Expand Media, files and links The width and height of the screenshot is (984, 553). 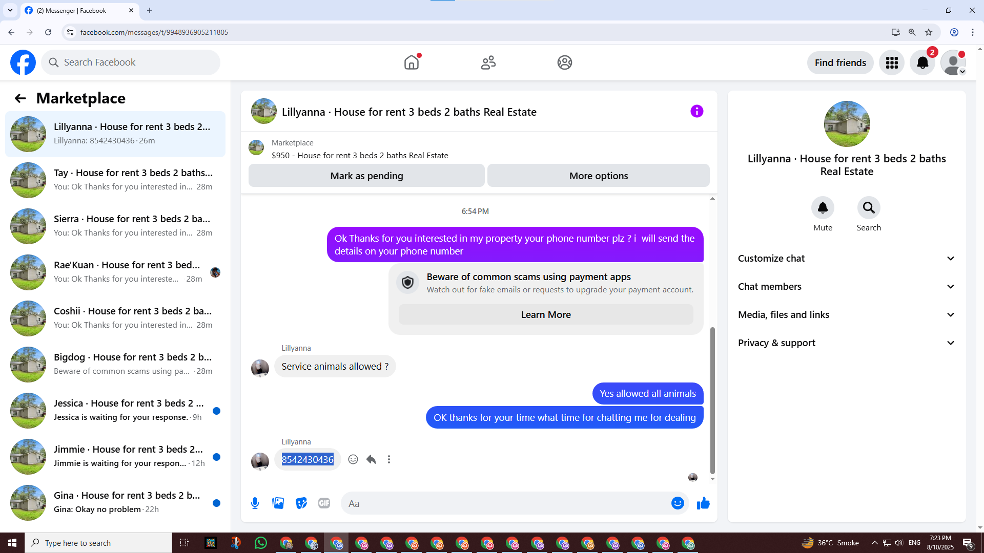846,315
